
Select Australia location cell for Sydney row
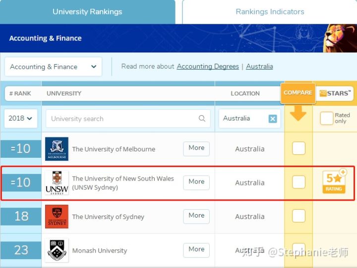tap(250, 217)
